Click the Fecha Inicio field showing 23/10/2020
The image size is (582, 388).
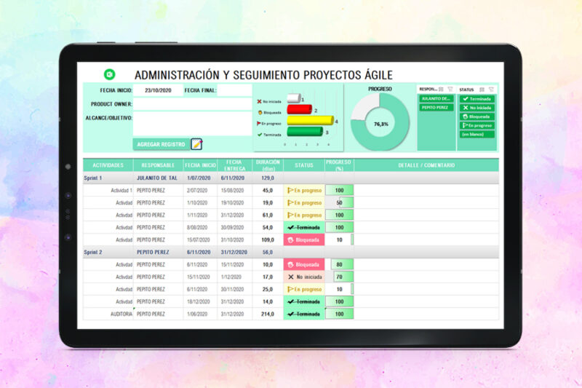tap(158, 90)
